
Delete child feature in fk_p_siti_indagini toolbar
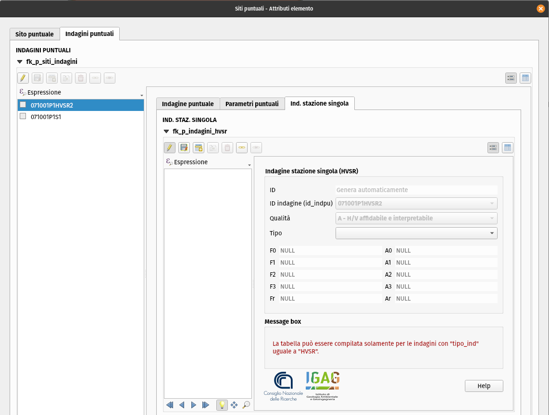coord(81,78)
